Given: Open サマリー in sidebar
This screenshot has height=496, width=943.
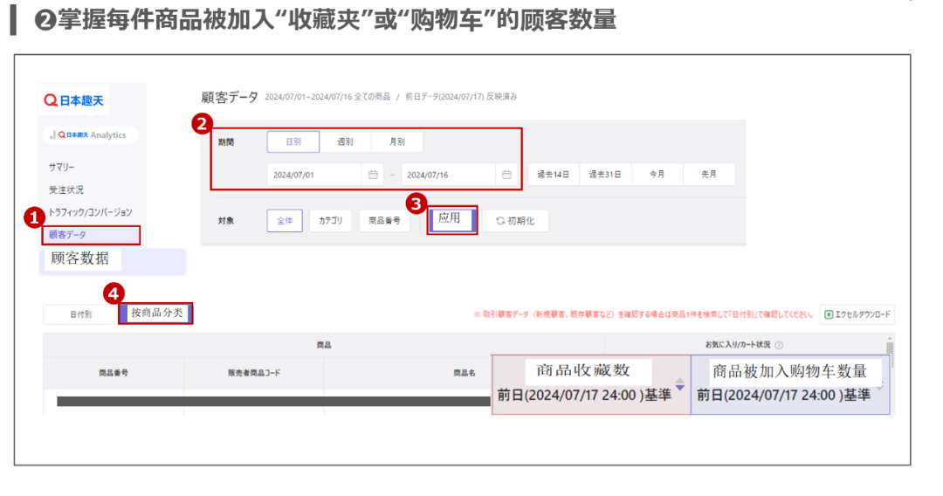Looking at the screenshot, I should pos(61,167).
